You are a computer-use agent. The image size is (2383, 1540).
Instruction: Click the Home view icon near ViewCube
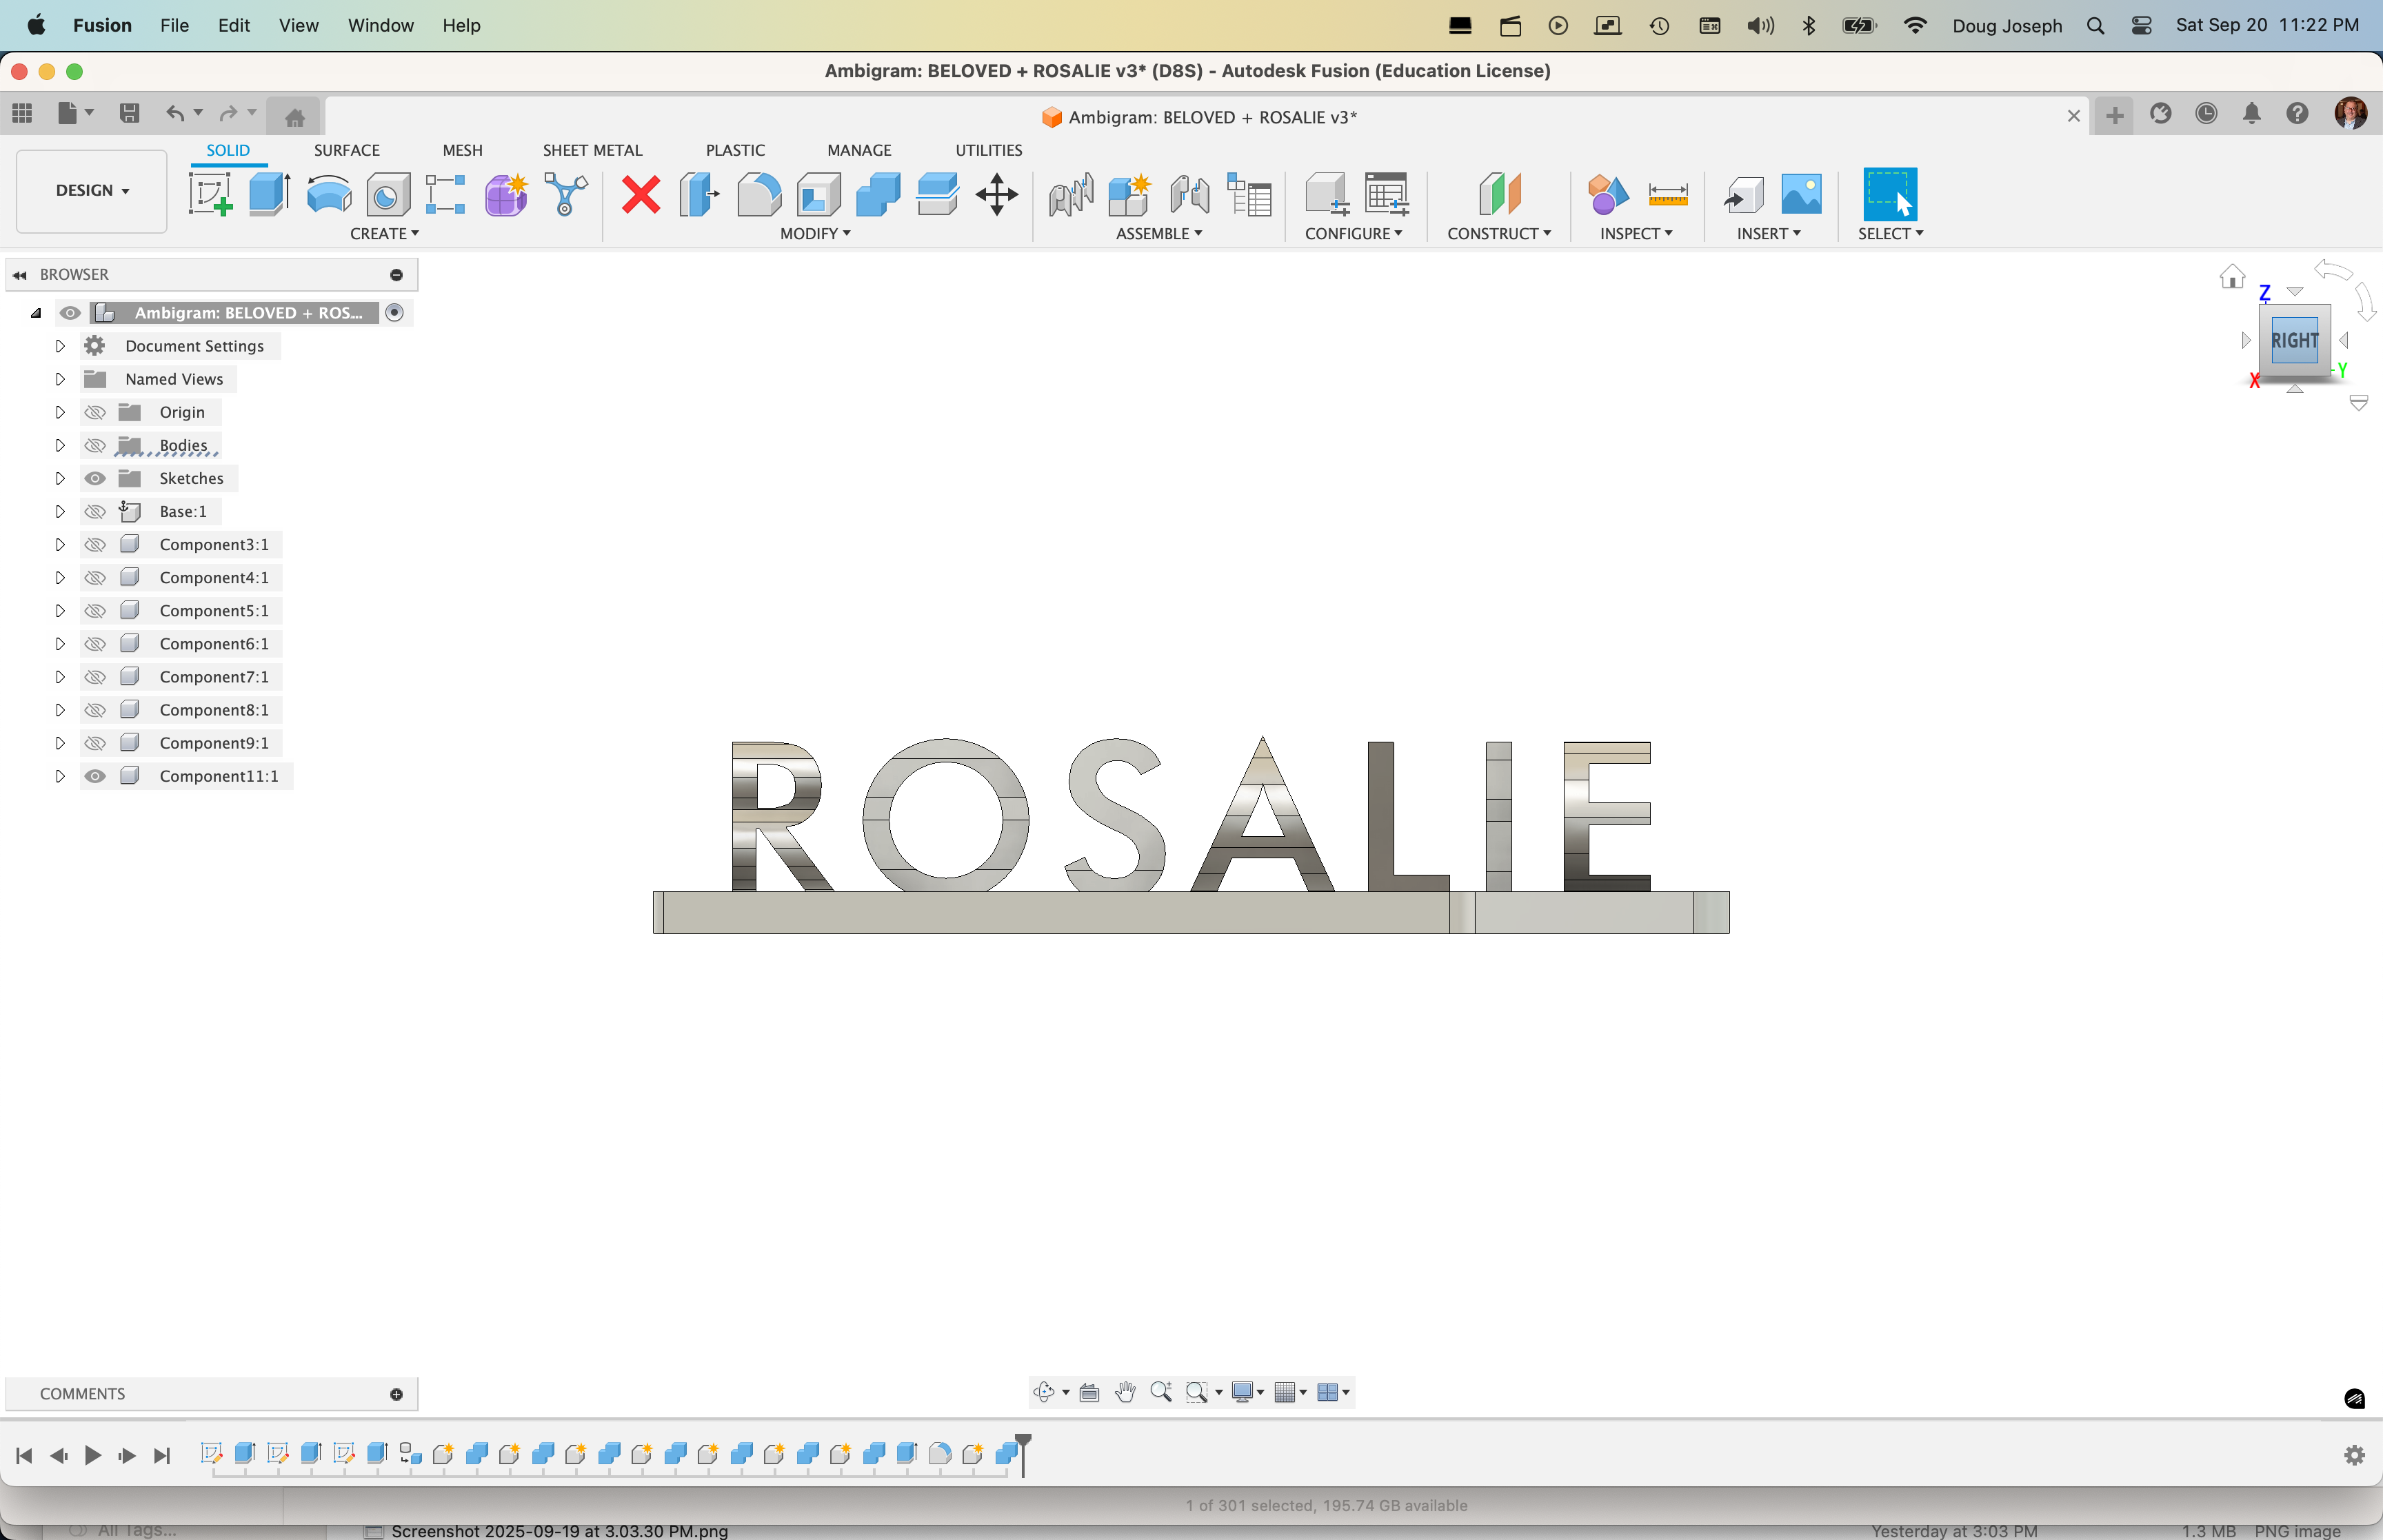click(x=2232, y=276)
